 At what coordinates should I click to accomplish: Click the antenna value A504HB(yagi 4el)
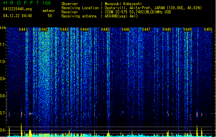pos(121,16)
